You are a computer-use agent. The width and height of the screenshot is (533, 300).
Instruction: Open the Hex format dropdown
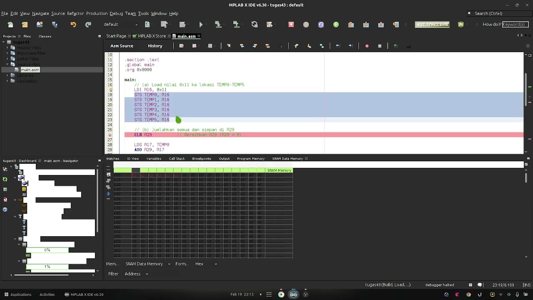point(206,264)
